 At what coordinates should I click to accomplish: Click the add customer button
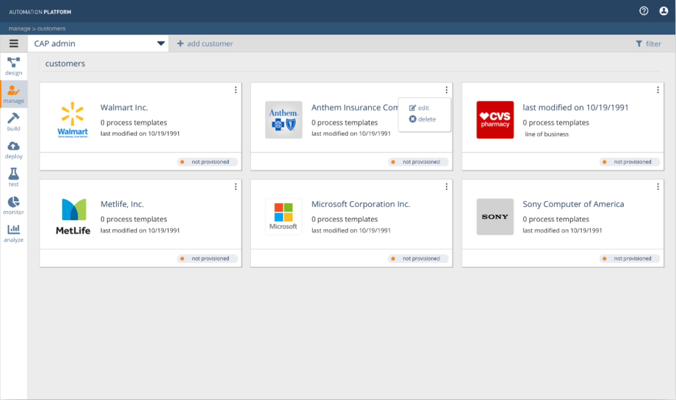[205, 44]
